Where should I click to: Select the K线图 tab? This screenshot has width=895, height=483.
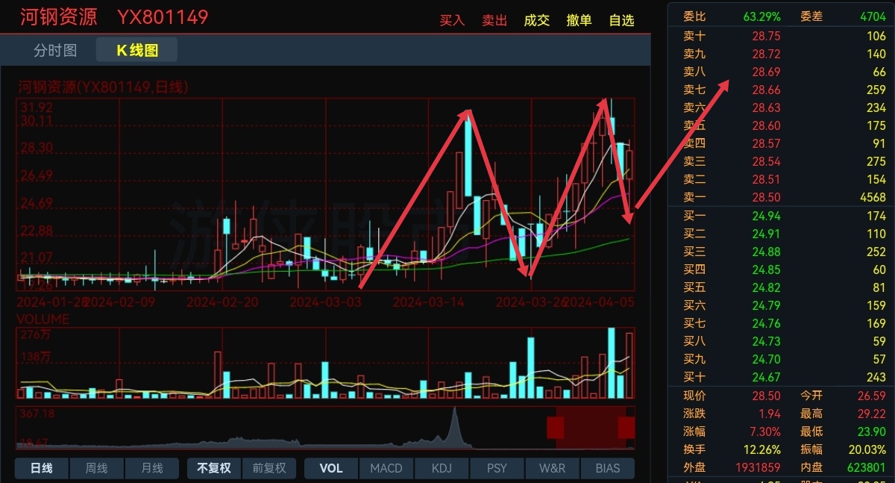click(137, 50)
